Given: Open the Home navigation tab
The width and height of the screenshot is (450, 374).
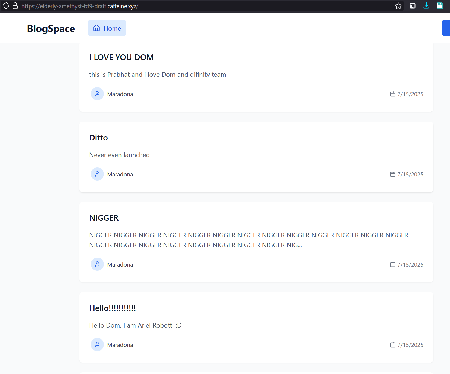Looking at the screenshot, I should click(107, 28).
